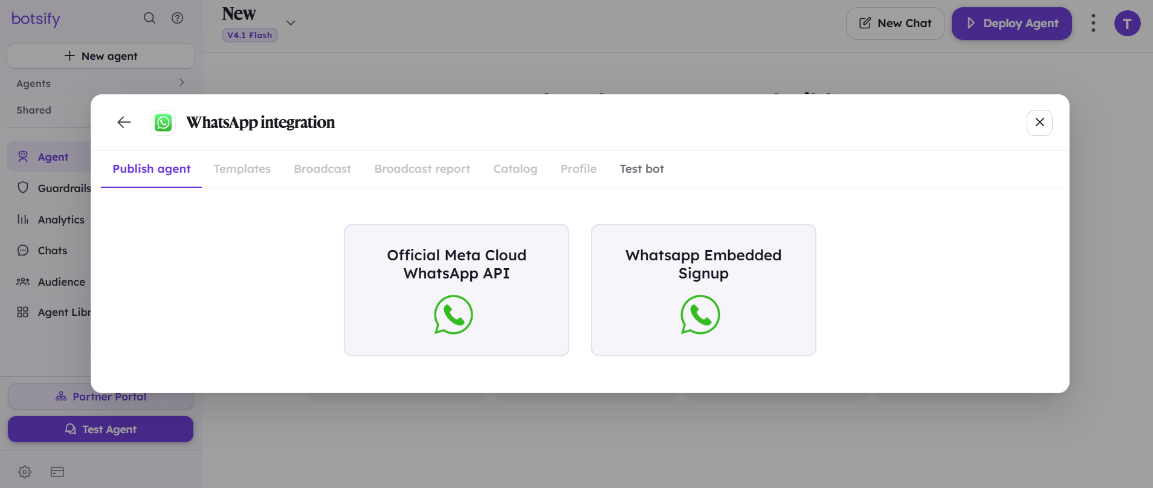Open the Partner Portal button

click(100, 397)
